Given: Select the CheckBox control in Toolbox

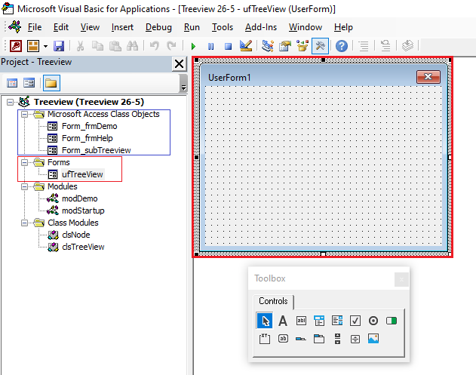Looking at the screenshot, I should pyautogui.click(x=355, y=321).
